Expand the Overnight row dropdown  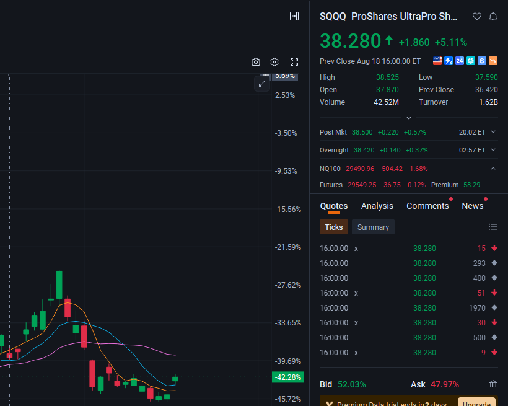click(x=493, y=150)
